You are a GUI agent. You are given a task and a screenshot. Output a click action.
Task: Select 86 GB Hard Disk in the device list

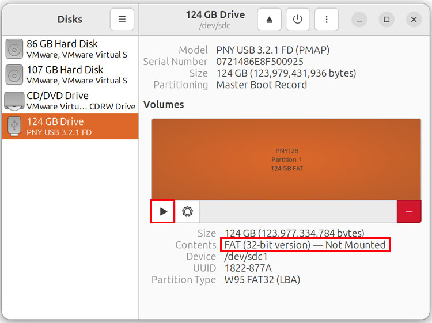click(x=70, y=49)
